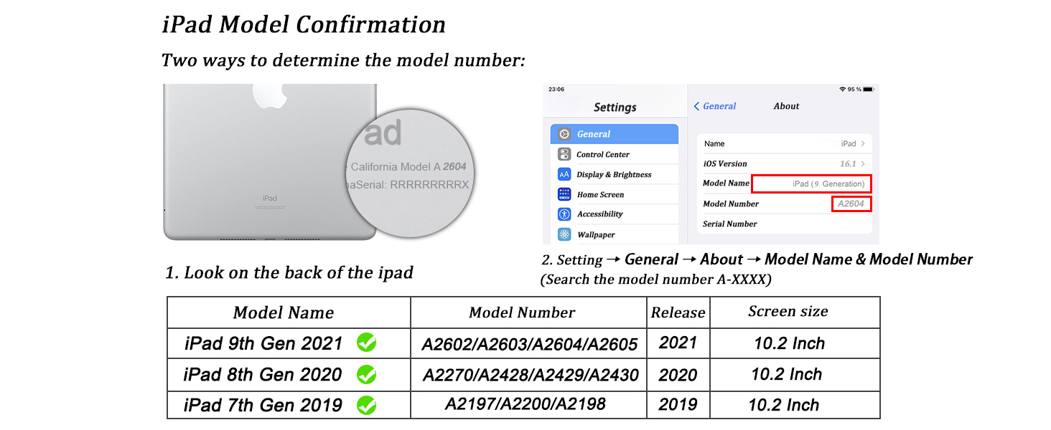
Task: Click green checkmark beside iPad 9th Gen 2021
Action: coord(366,343)
